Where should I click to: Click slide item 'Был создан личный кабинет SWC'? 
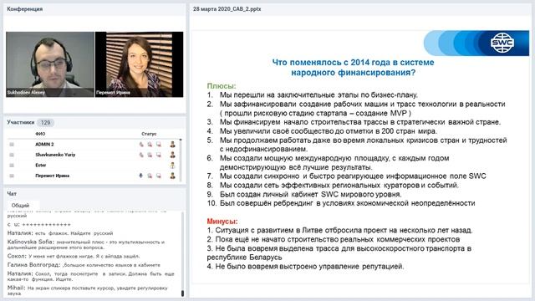[304, 194]
